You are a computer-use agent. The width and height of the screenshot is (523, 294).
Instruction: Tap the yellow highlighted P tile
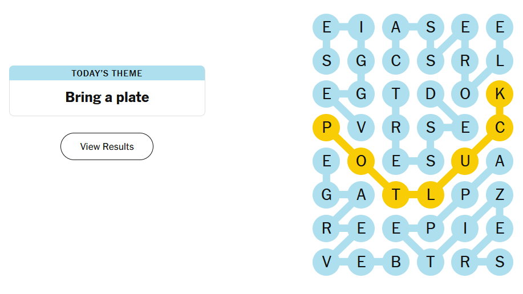coord(326,128)
